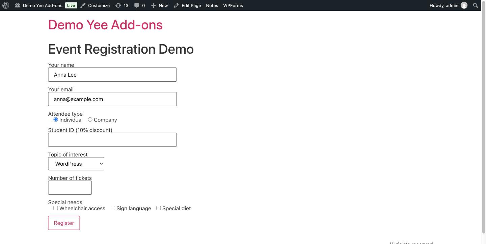
Task: Click the Your name input field
Action: pos(112,75)
